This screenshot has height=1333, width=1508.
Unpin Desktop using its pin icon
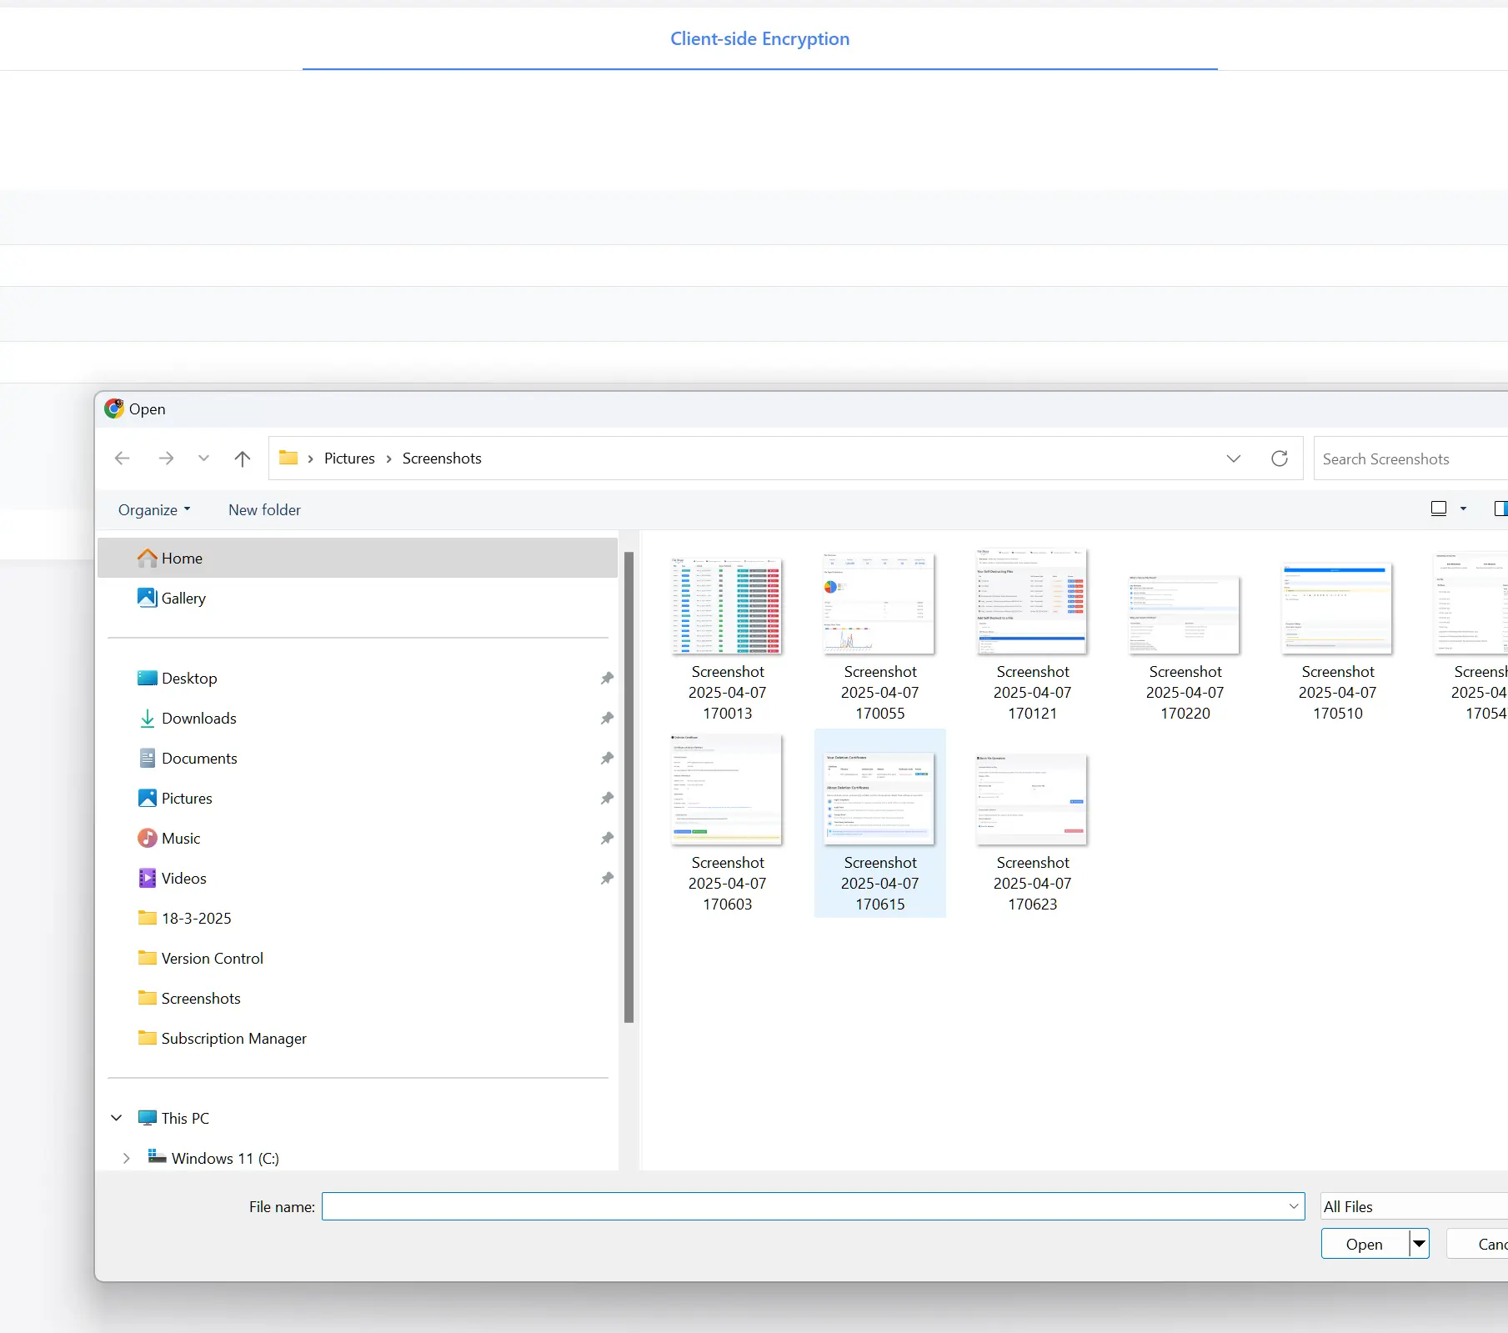coord(607,679)
